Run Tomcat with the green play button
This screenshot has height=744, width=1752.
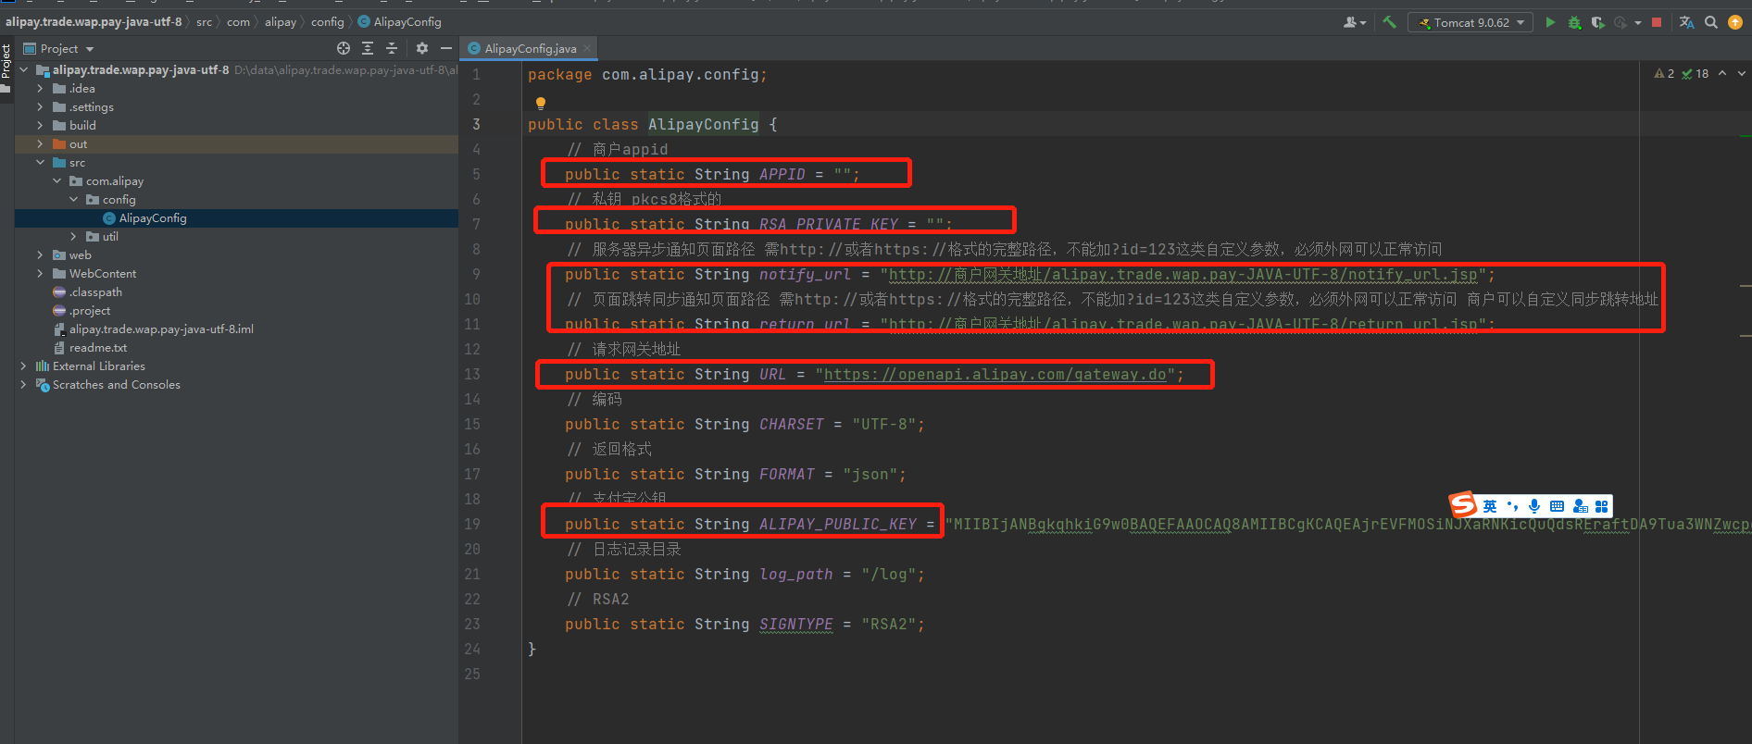(x=1550, y=22)
